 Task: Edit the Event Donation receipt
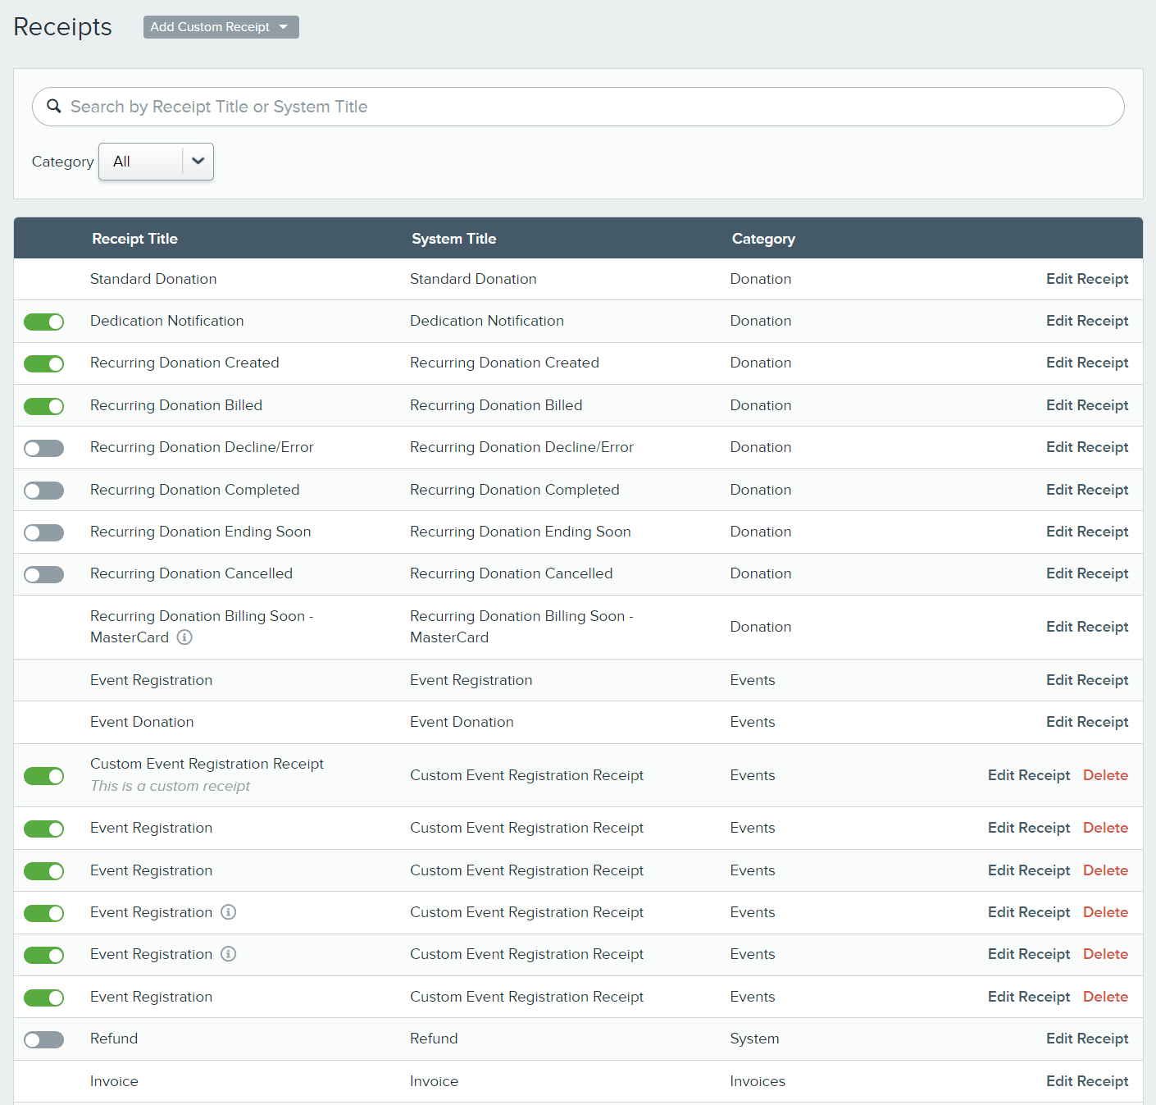pos(1087,722)
